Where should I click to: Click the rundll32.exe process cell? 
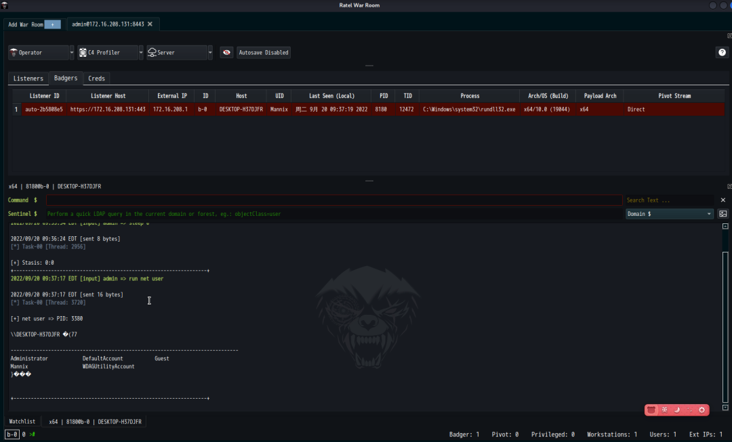(x=469, y=109)
